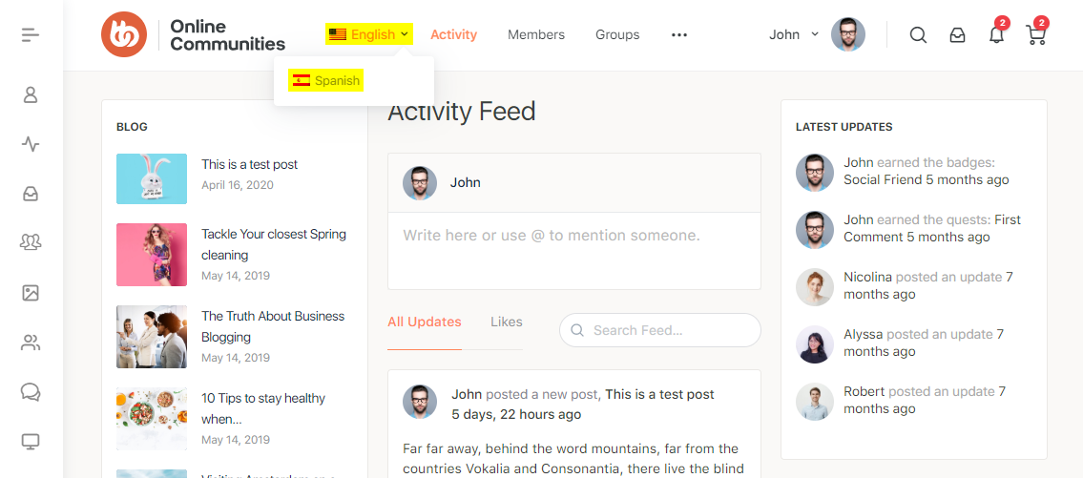Viewport: 1083px width, 478px height.
Task: Open the three-dots more menu
Action: click(679, 35)
